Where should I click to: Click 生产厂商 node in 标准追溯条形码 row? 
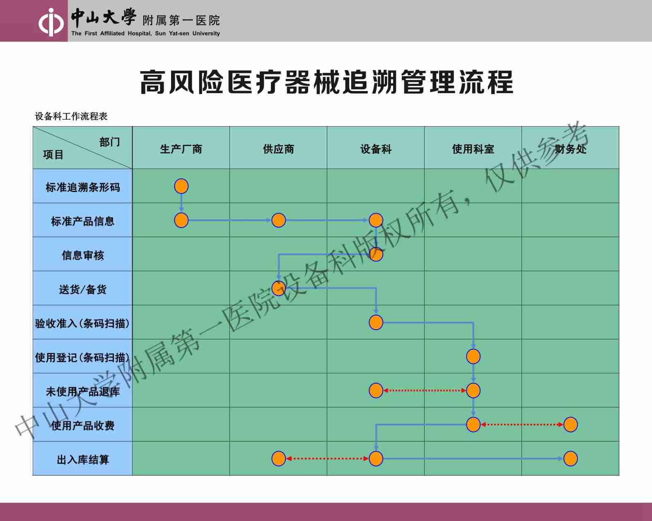(181, 186)
